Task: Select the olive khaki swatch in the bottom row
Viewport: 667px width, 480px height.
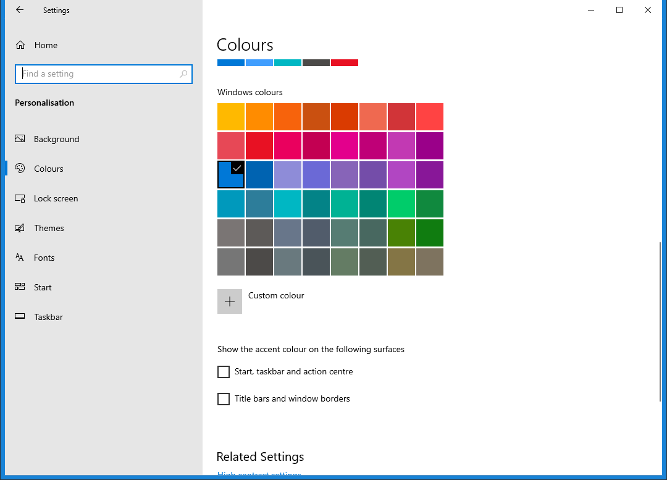Action: [x=401, y=262]
